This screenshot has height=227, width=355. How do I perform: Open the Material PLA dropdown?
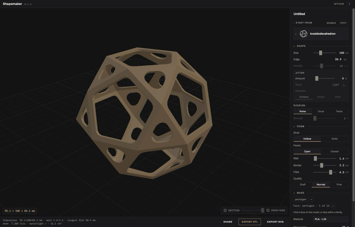(330, 219)
